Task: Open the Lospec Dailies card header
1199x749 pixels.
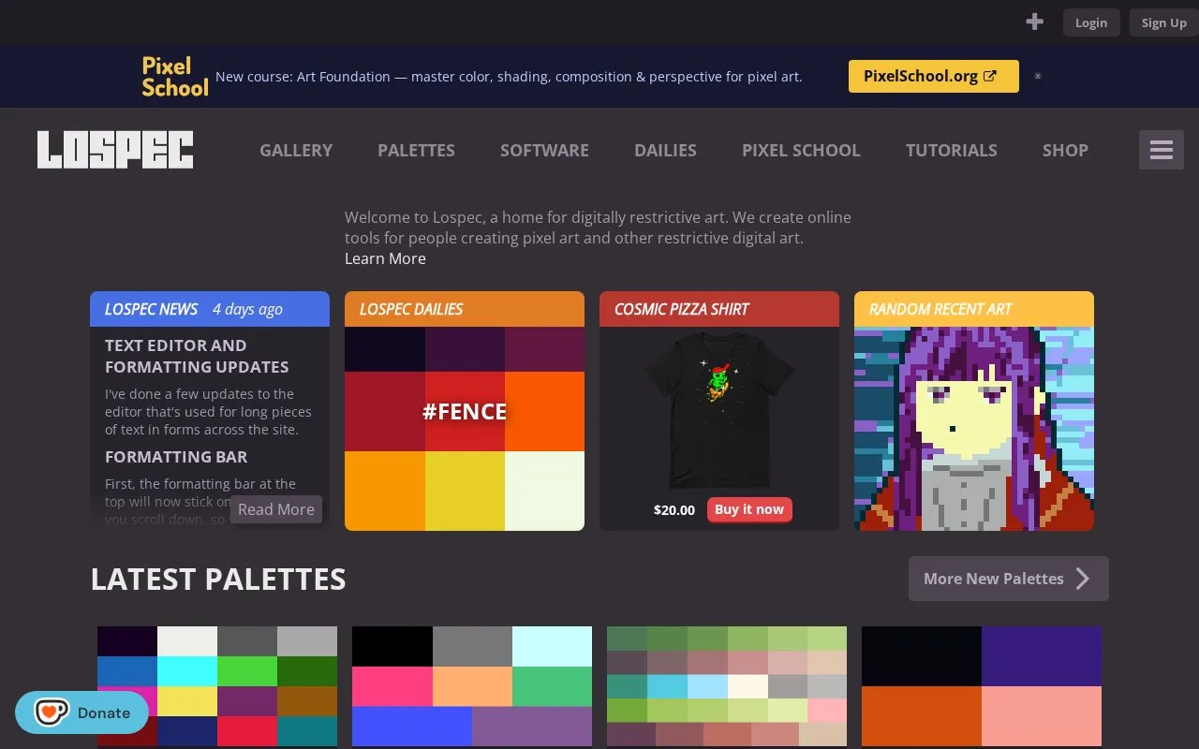Action: 465,309
